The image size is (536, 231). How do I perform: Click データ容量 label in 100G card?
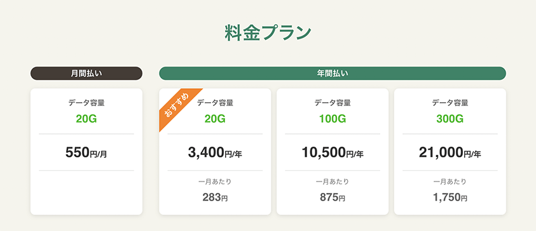[x=333, y=102]
